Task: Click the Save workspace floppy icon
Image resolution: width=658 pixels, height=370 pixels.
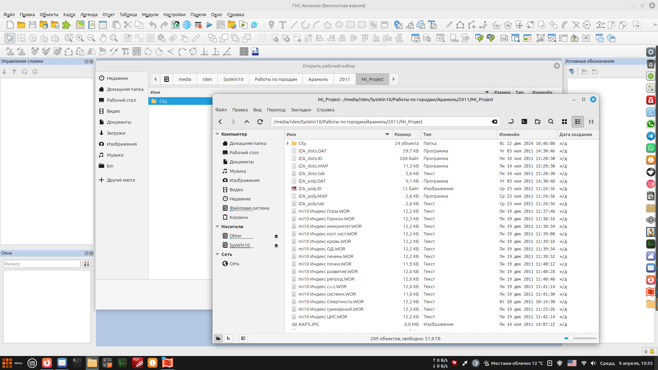Action: click(x=33, y=25)
